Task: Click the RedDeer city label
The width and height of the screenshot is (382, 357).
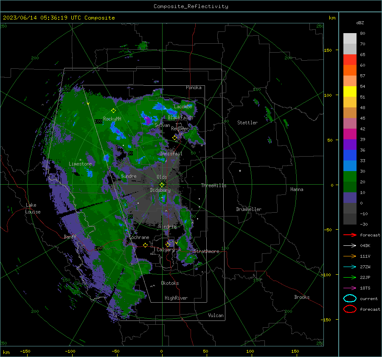Action: pyautogui.click(x=180, y=129)
